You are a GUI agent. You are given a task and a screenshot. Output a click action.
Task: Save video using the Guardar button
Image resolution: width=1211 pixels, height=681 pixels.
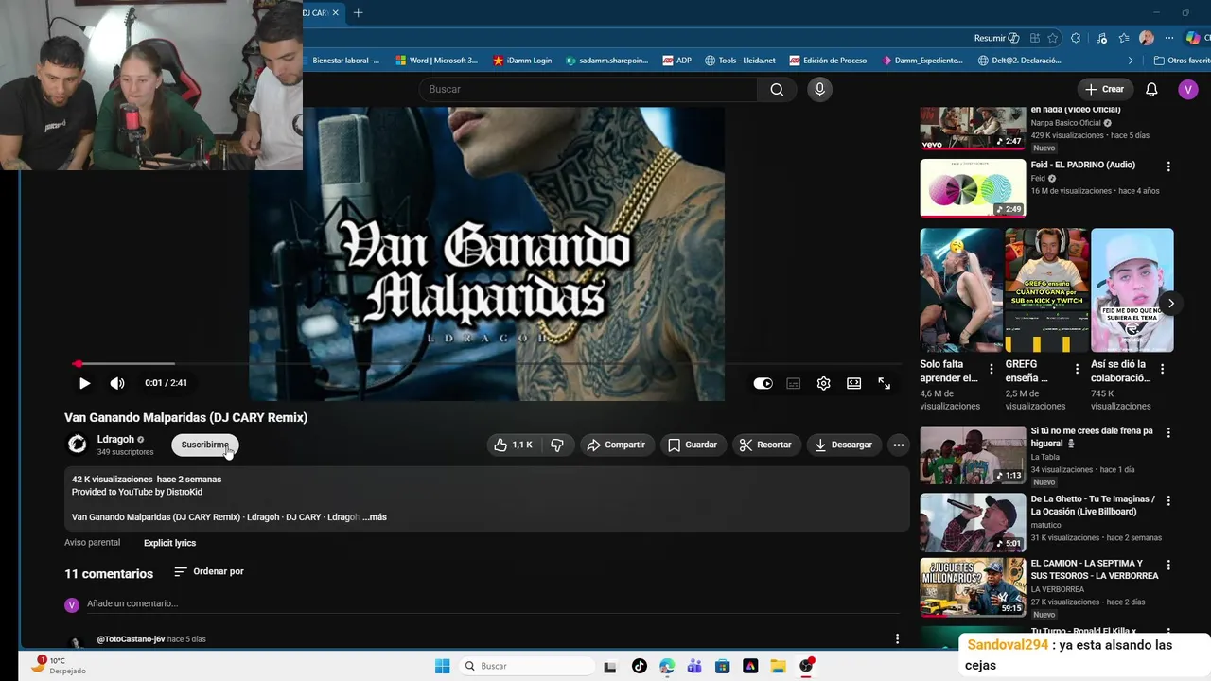tap(693, 445)
